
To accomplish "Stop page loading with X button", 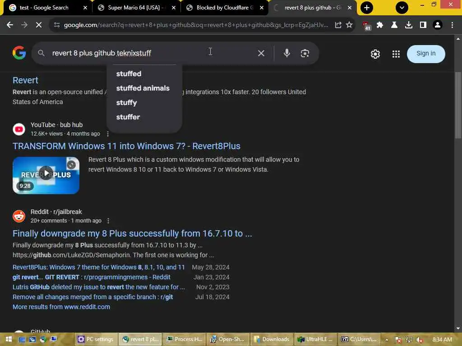I will (39, 25).
